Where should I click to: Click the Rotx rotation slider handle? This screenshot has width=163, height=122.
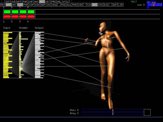pos(113,110)
